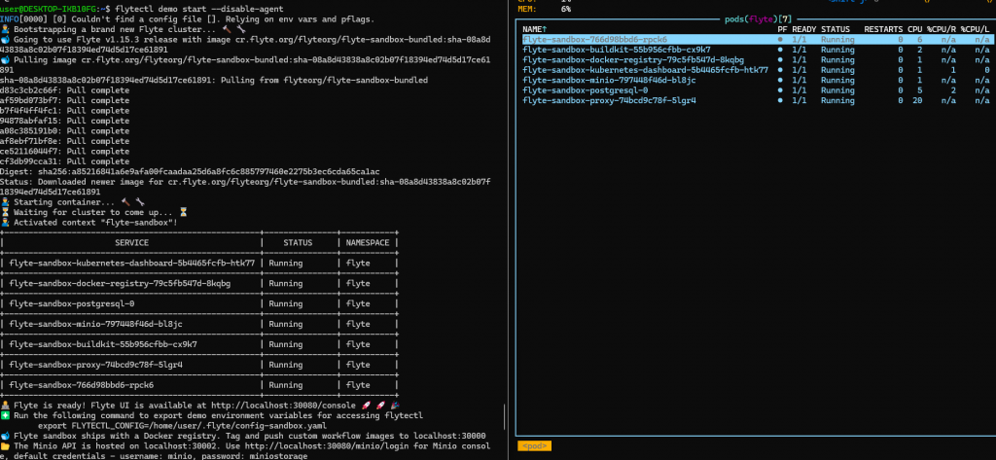Click the READY column header in k9s
Image resolution: width=996 pixels, height=460 pixels.
tap(803, 29)
